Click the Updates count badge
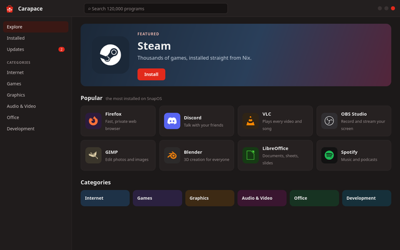The image size is (400, 250). pos(61,49)
